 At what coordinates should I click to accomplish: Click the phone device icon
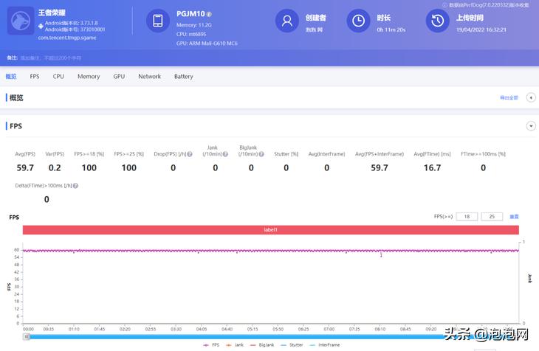(x=159, y=21)
